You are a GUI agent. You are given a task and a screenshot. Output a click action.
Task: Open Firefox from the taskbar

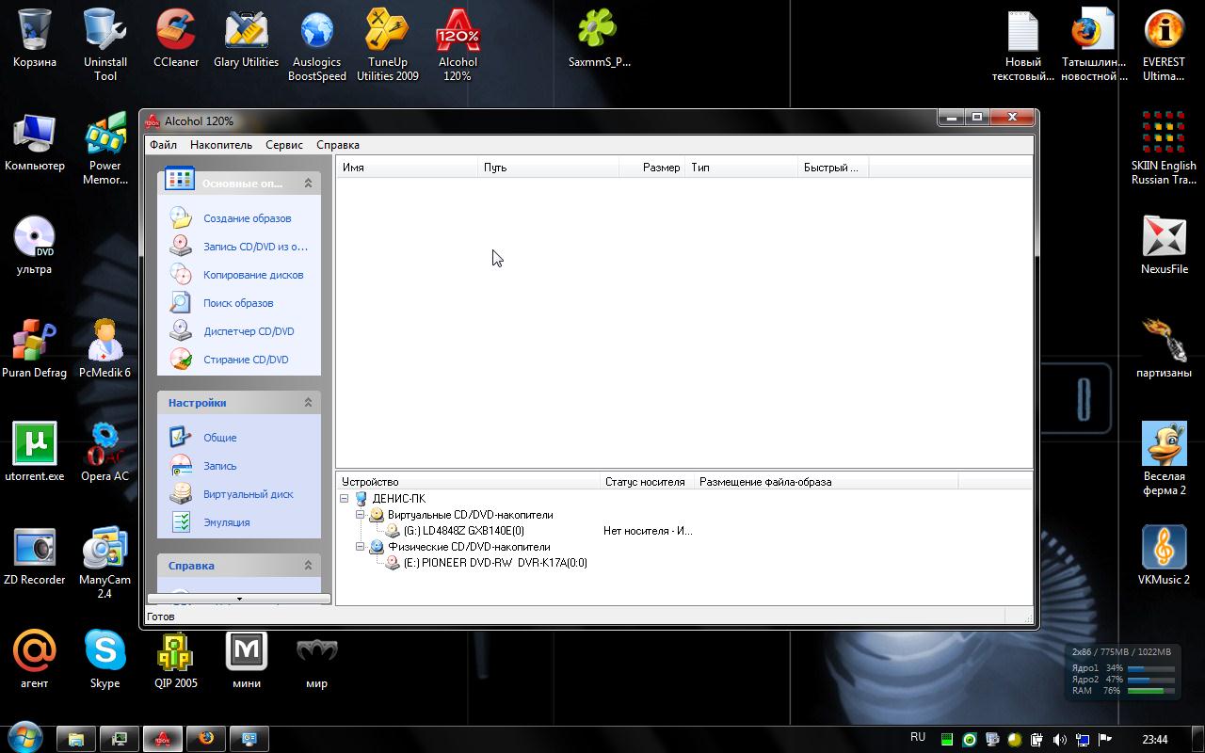click(x=206, y=739)
